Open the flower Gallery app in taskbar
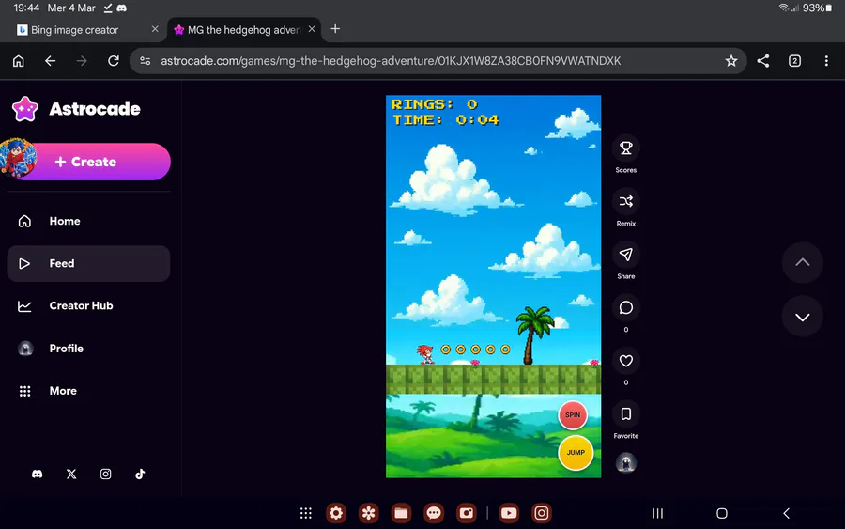This screenshot has width=845, height=529. [369, 513]
